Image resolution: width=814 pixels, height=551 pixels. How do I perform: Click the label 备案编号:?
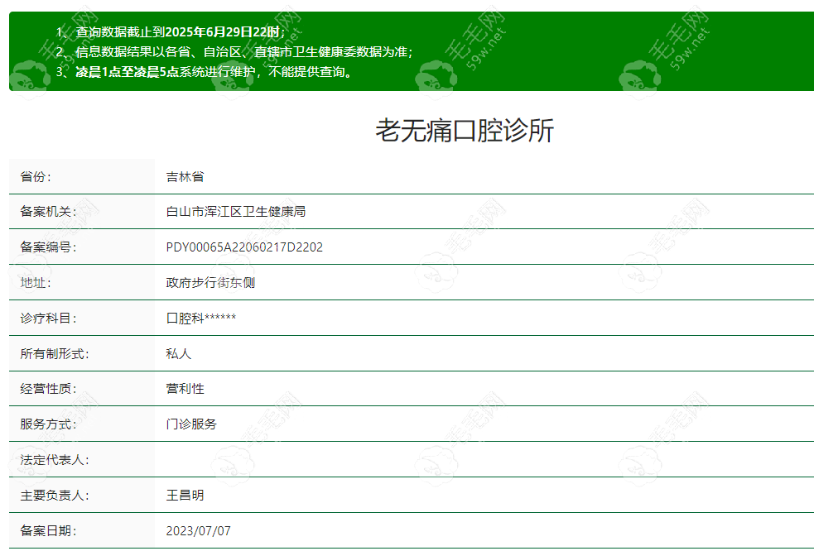pos(48,247)
